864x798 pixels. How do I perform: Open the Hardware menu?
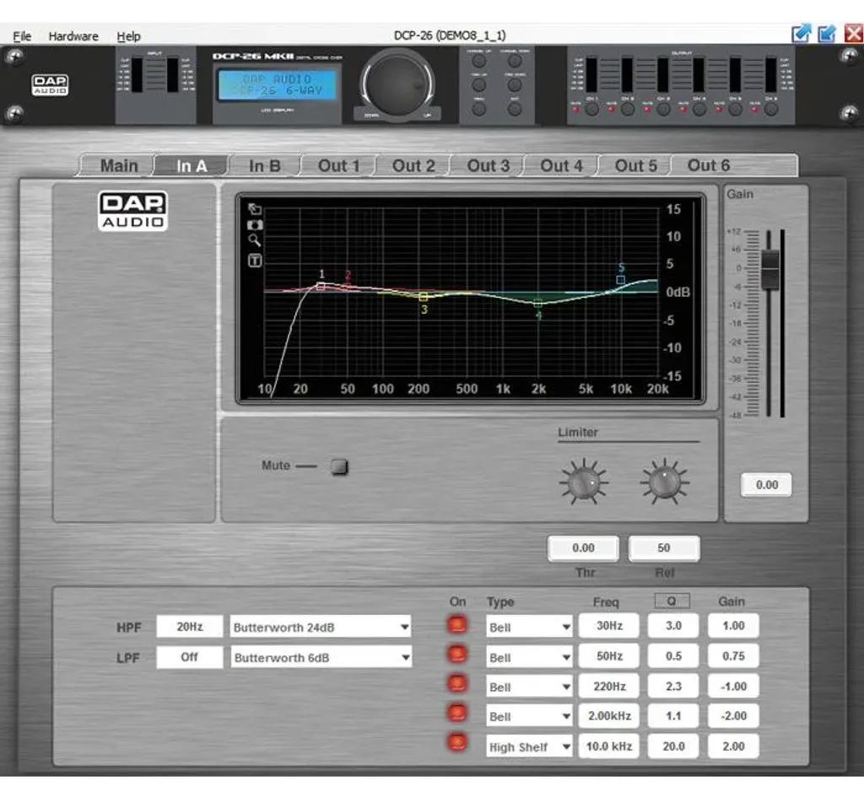[73, 36]
